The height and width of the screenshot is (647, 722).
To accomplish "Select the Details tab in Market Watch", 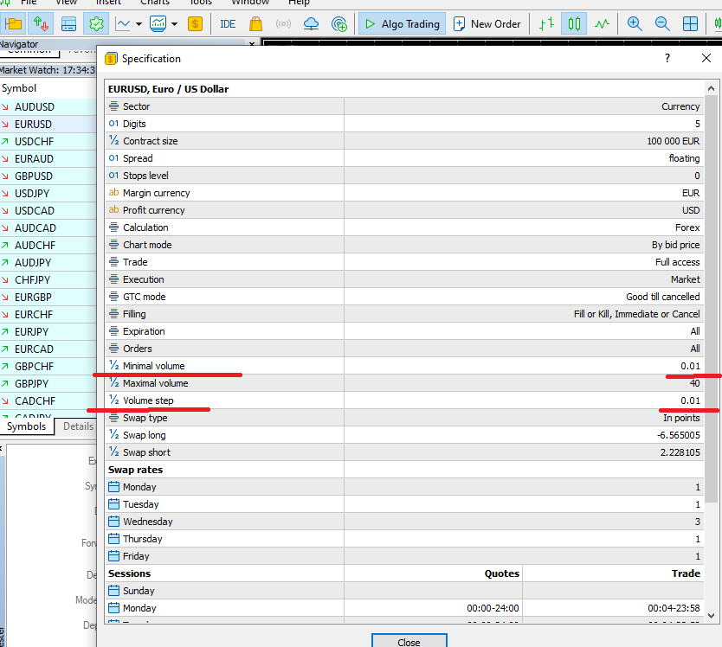I will (x=78, y=426).
